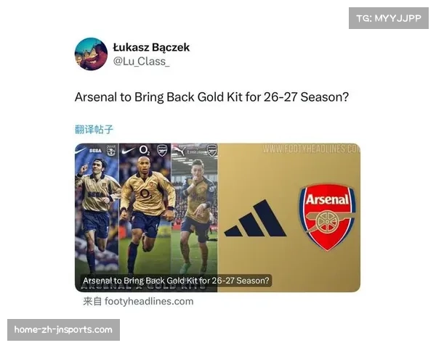Open the Łukasz Bączek display name
The image size is (436, 348).
(x=151, y=47)
